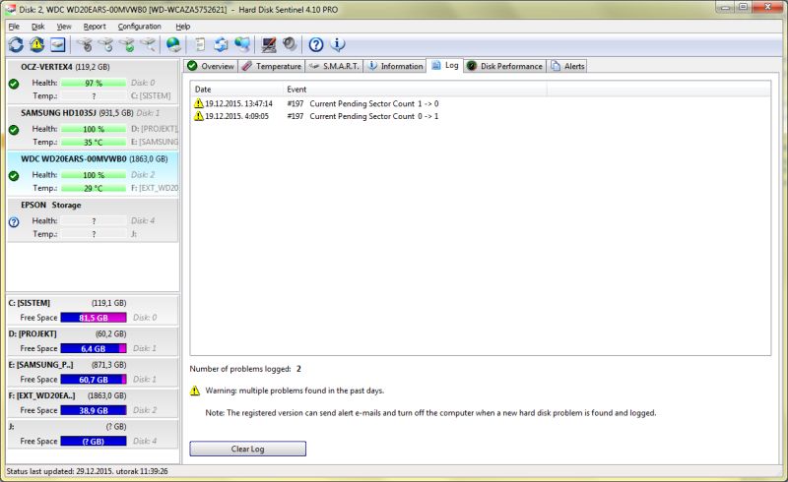Click the blue sync arrows toolbar icon
The width and height of the screenshot is (788, 482).
(x=221, y=44)
